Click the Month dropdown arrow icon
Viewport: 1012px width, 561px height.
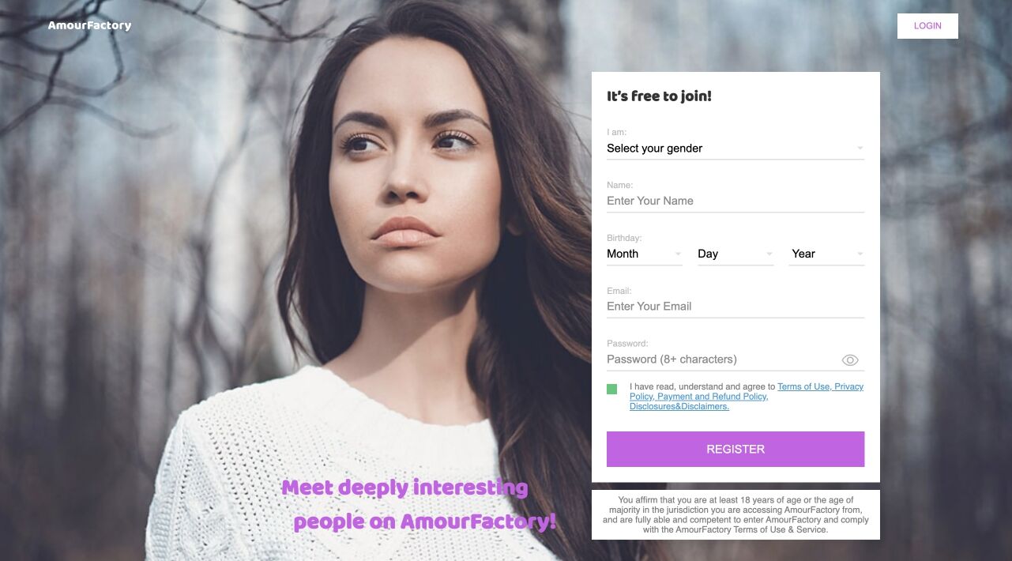click(678, 254)
